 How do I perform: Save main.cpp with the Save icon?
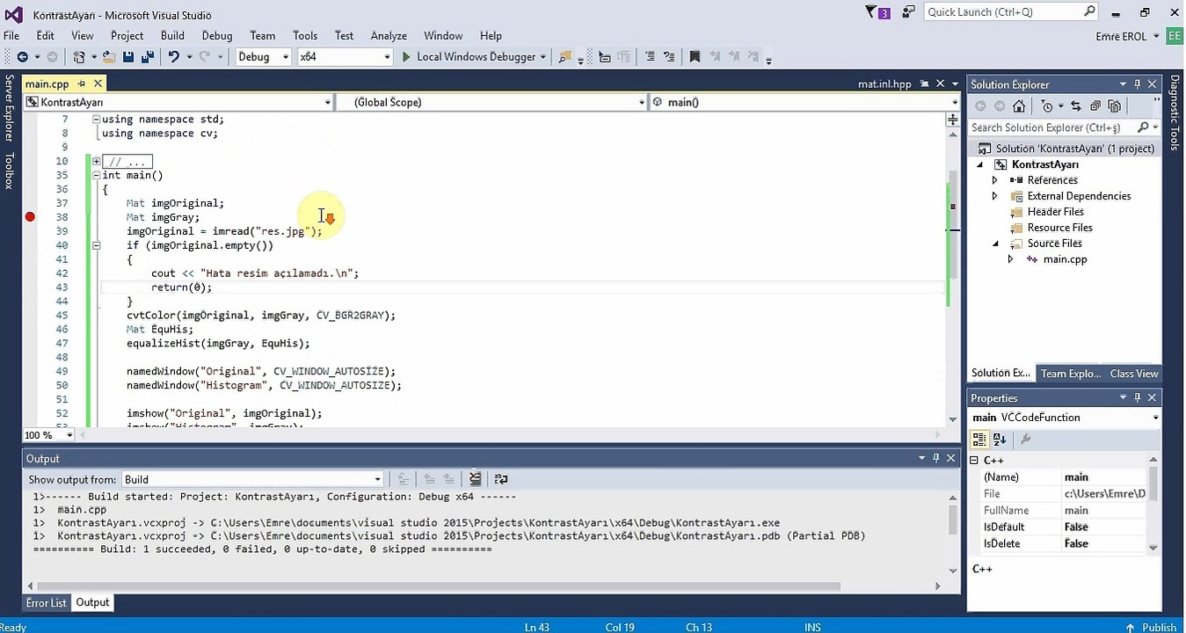coord(128,57)
